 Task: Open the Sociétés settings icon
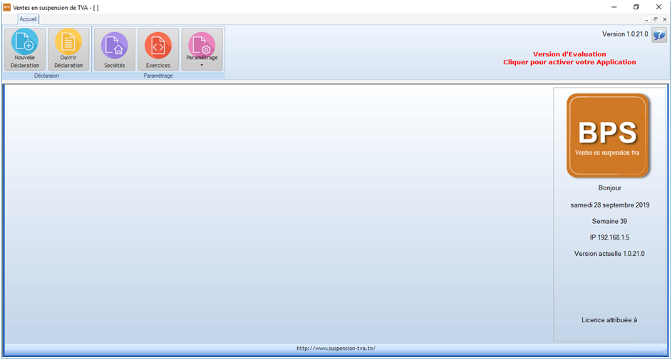click(115, 49)
